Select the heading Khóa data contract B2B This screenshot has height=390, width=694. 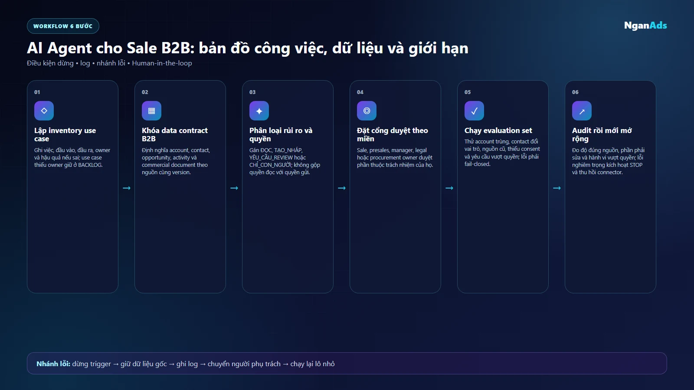175,134
